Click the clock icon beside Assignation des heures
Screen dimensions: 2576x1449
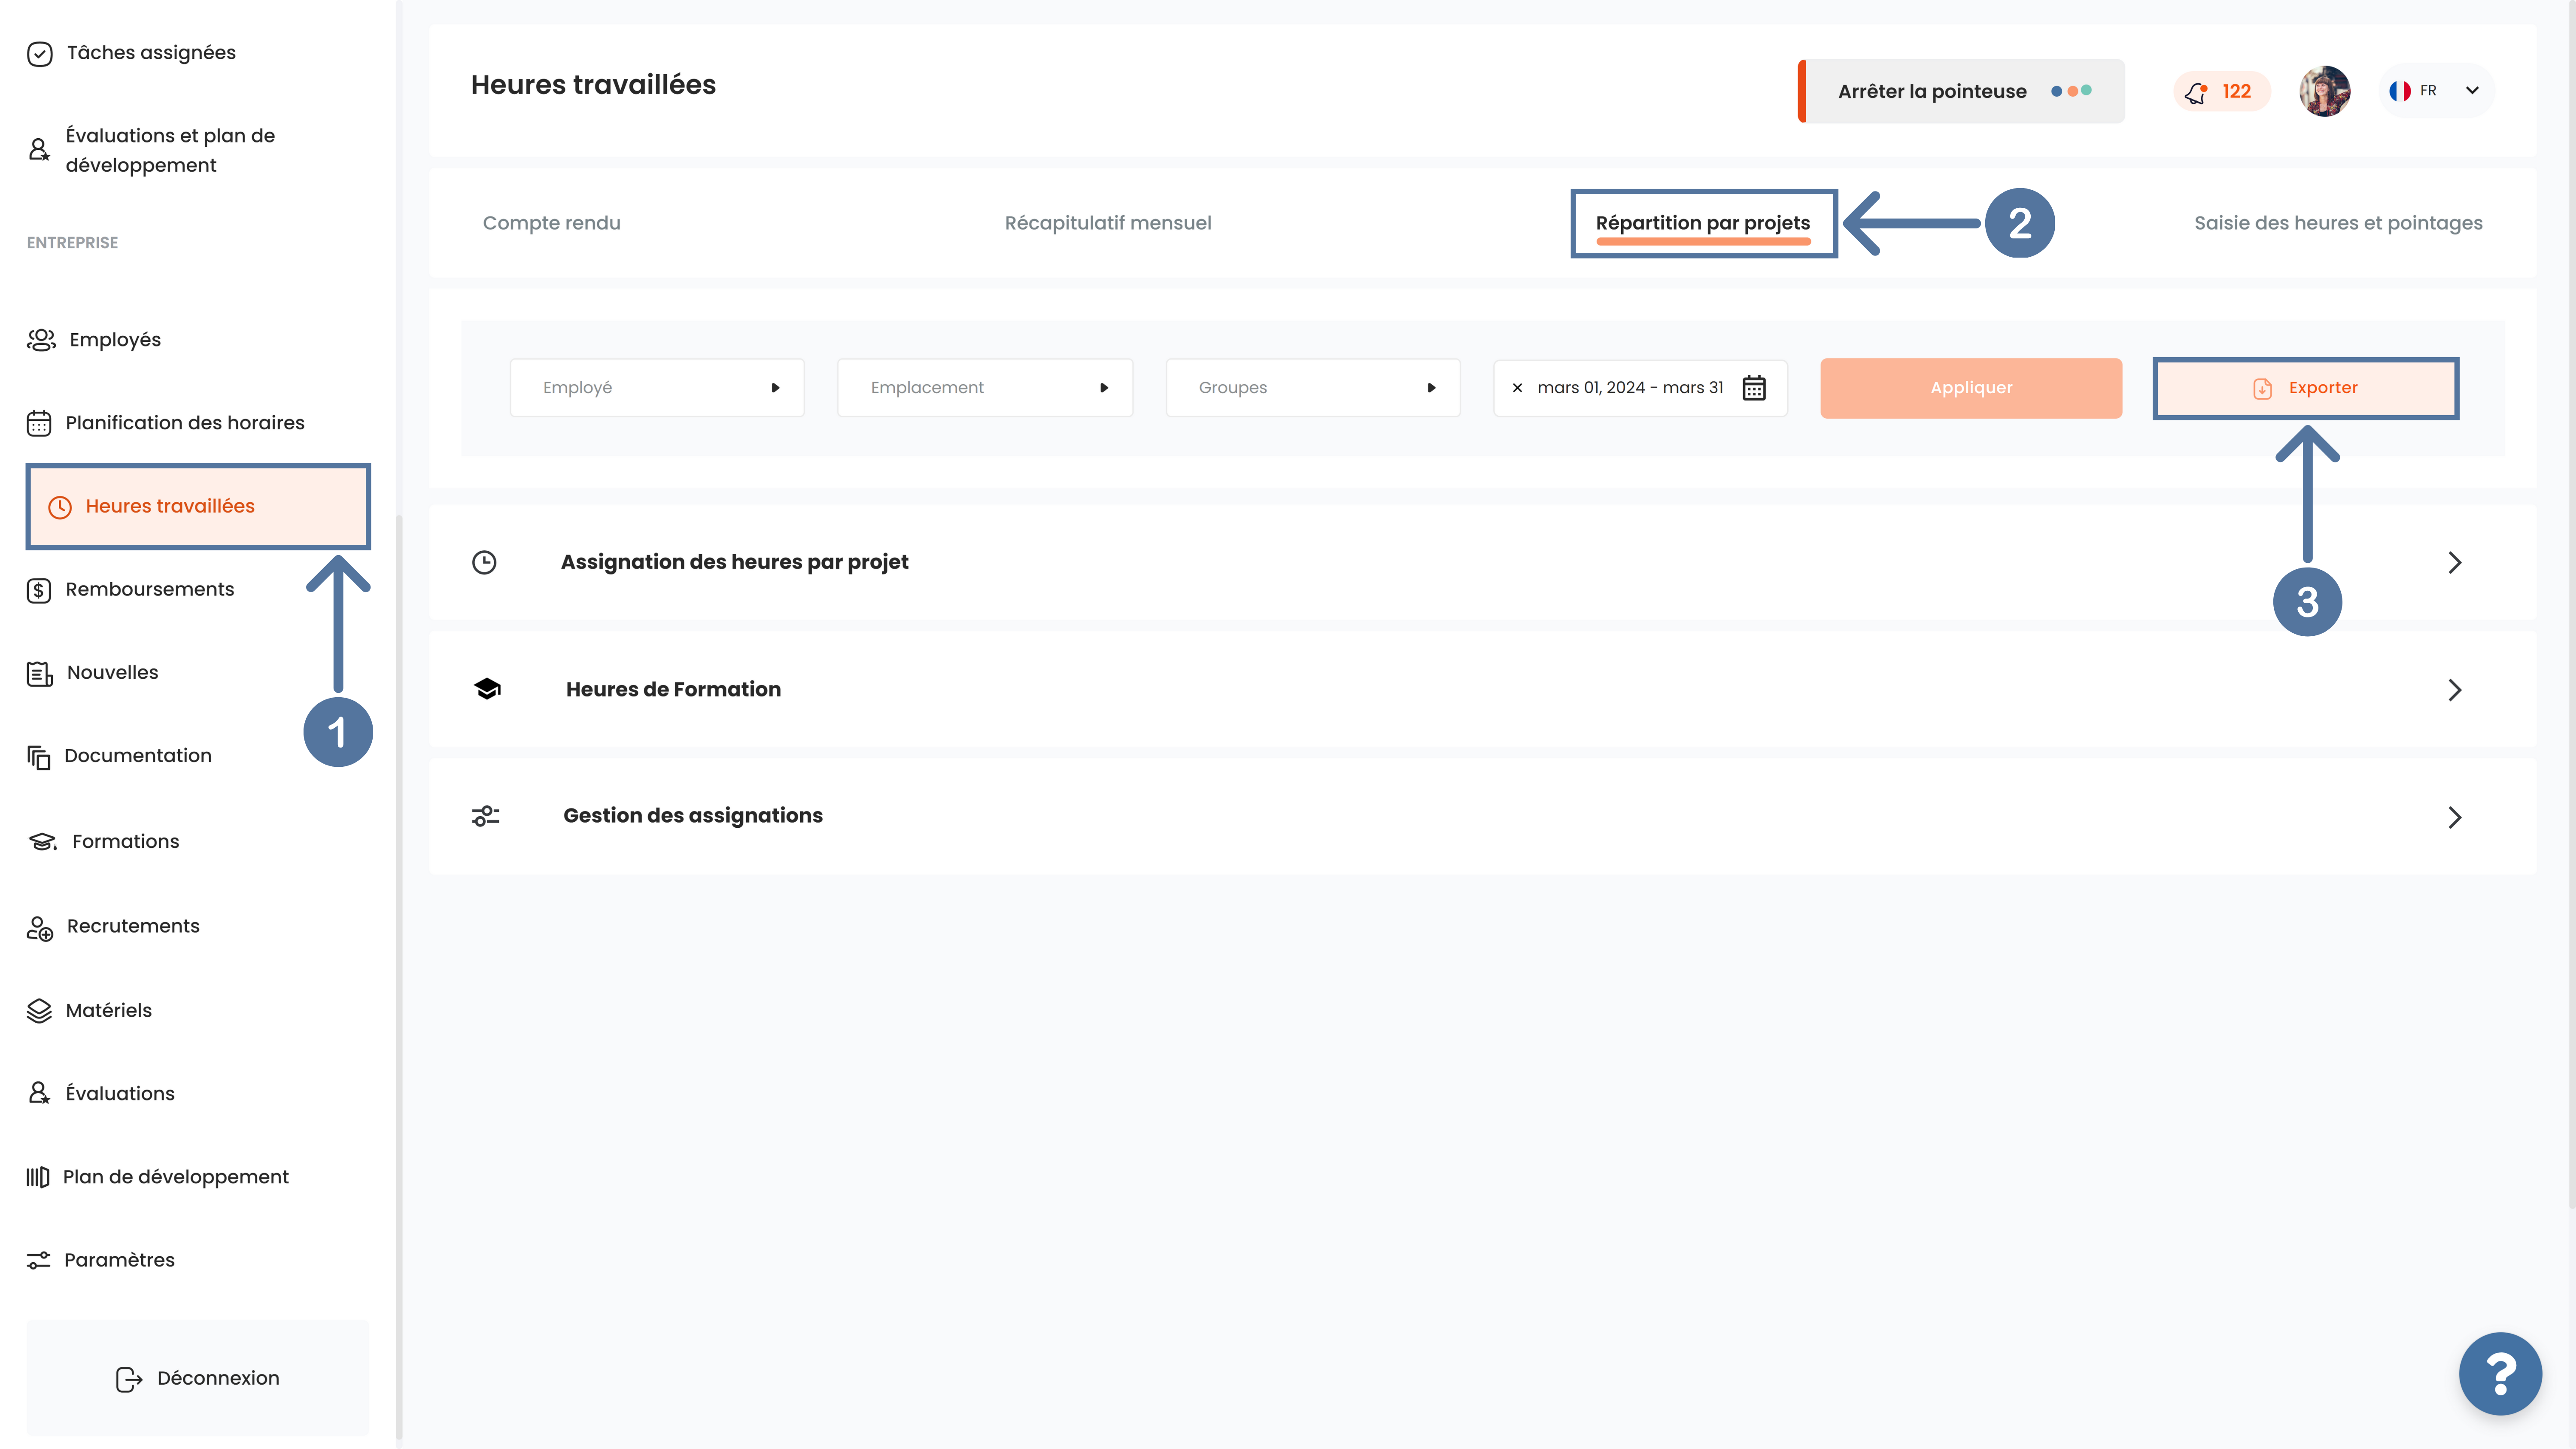coord(484,562)
